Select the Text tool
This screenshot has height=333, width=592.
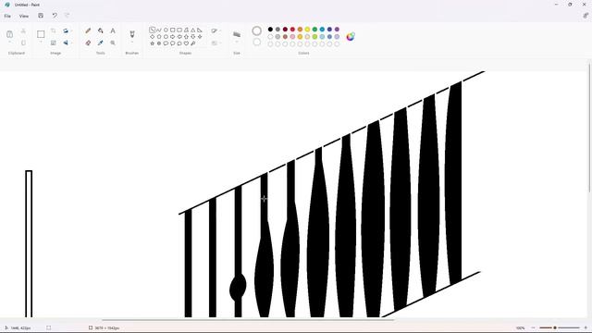[x=113, y=31]
